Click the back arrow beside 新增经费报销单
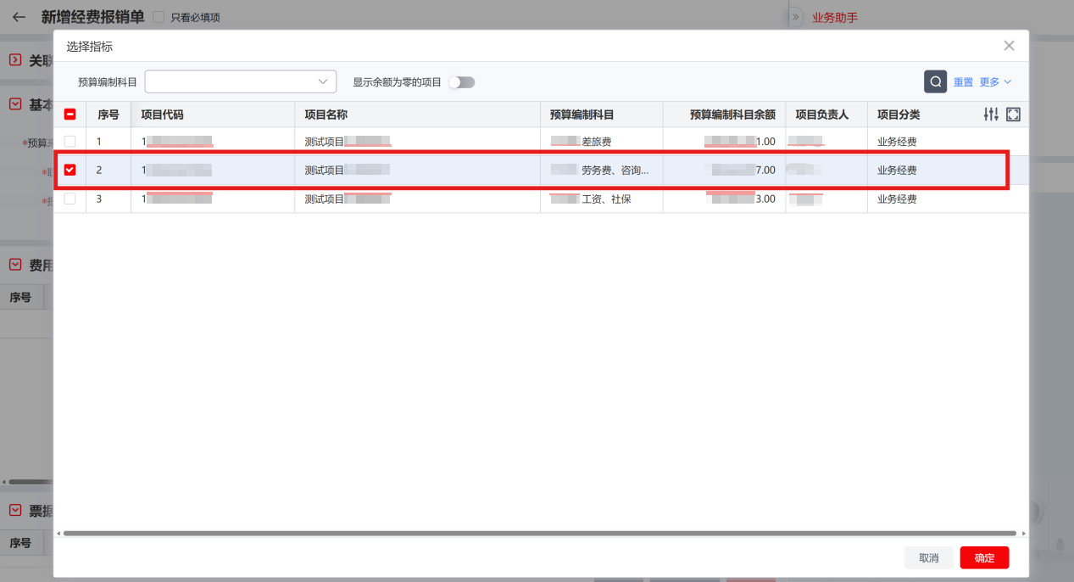This screenshot has width=1074, height=582. point(19,17)
